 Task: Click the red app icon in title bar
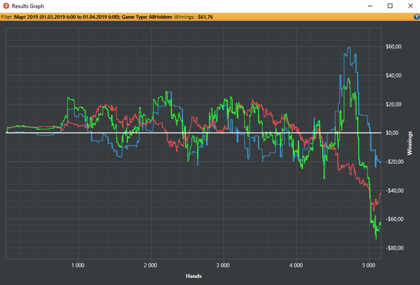tap(5, 5)
